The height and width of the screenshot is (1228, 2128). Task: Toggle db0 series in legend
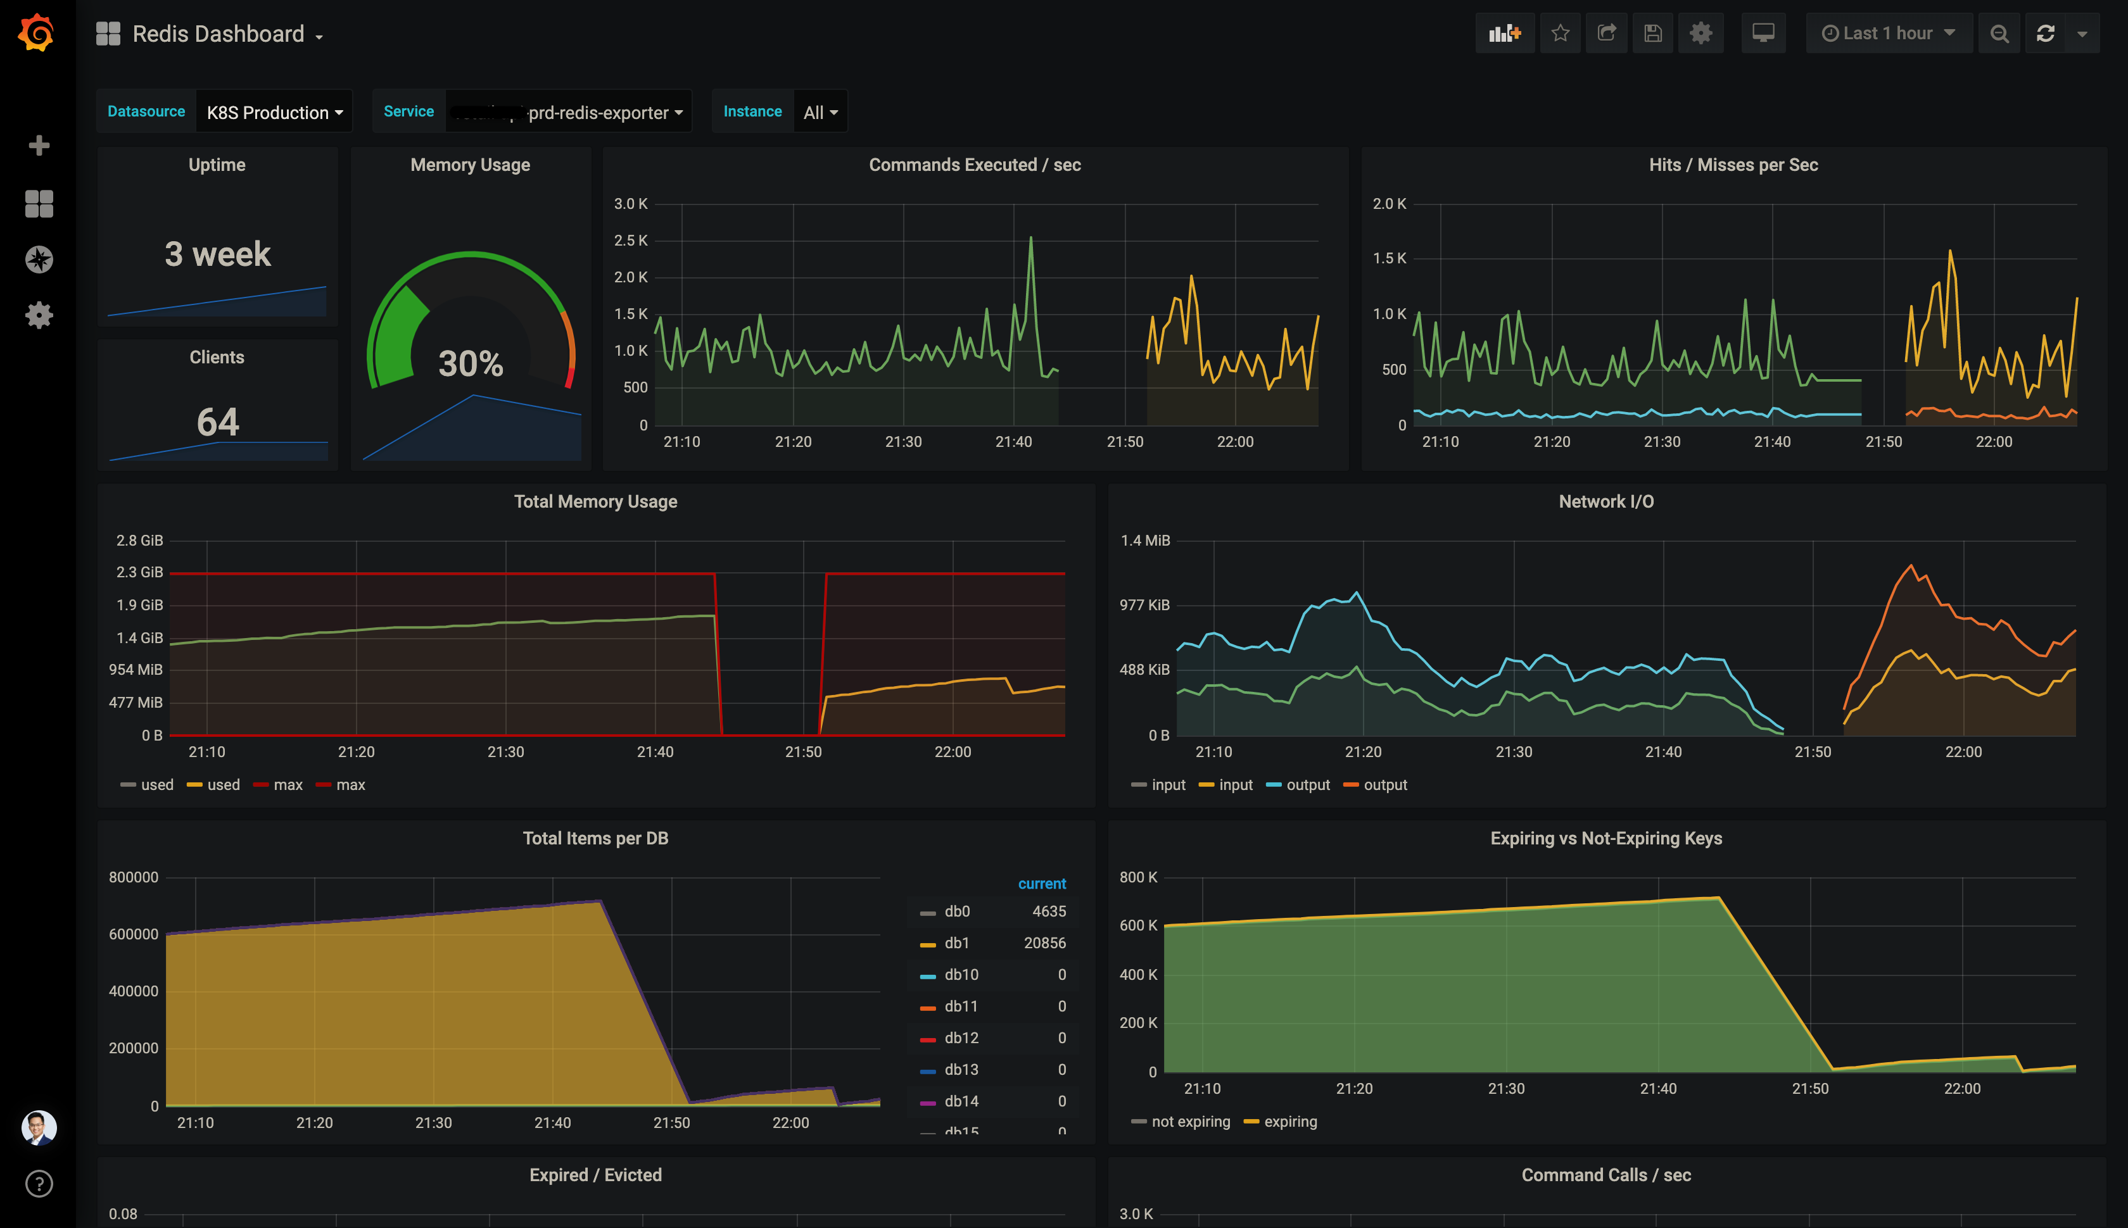pos(957,912)
